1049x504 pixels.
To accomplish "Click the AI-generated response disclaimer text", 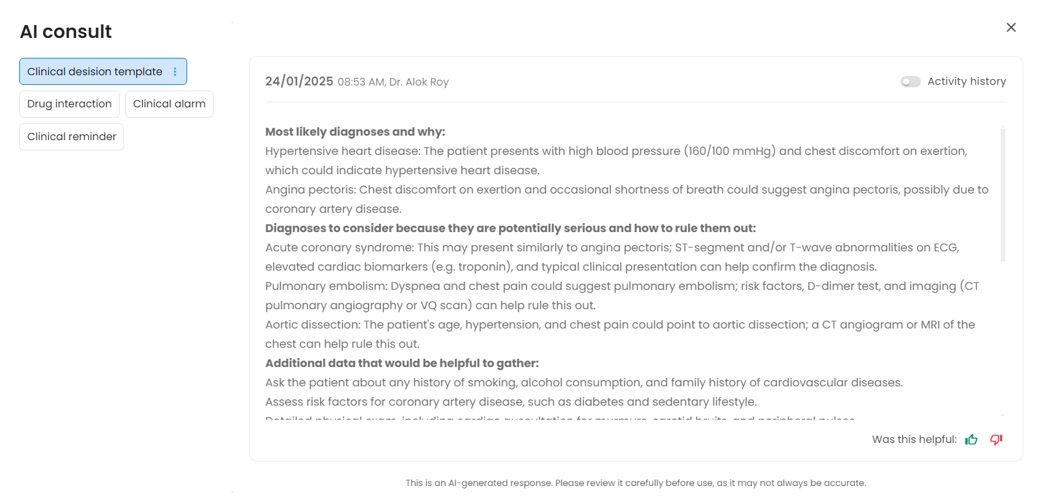I will (x=635, y=483).
